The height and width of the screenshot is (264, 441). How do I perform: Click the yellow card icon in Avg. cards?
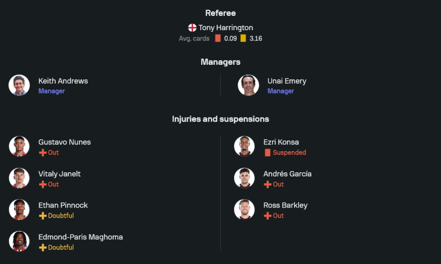[x=243, y=38]
